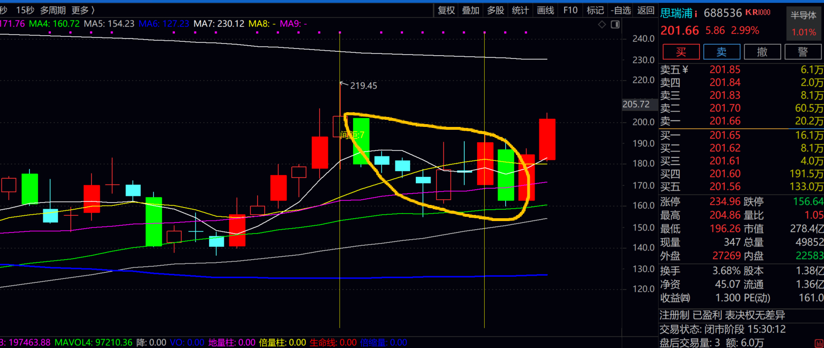Toggle 自选 watchlist for this stock
The image size is (824, 348).
tap(621, 10)
